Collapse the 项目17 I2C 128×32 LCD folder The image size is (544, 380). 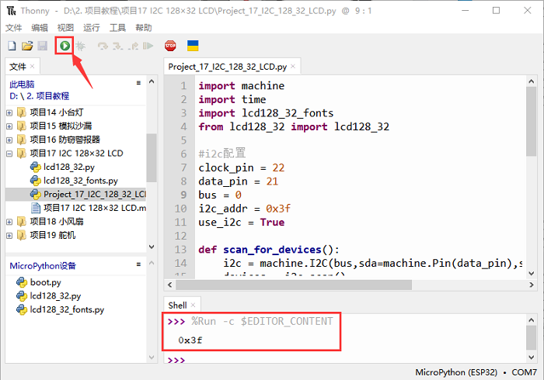[x=9, y=154]
